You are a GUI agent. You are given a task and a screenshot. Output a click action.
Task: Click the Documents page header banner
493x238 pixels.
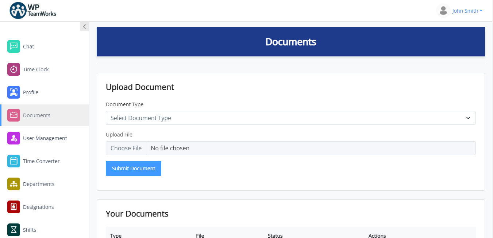click(x=290, y=41)
